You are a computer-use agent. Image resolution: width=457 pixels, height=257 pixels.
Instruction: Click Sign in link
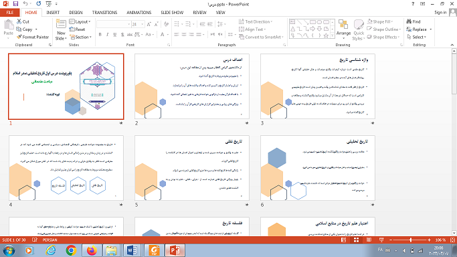pos(440,13)
